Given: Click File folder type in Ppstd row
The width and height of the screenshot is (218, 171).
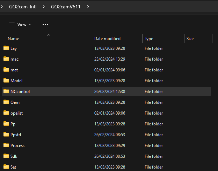Looking at the screenshot, I should (x=154, y=135).
